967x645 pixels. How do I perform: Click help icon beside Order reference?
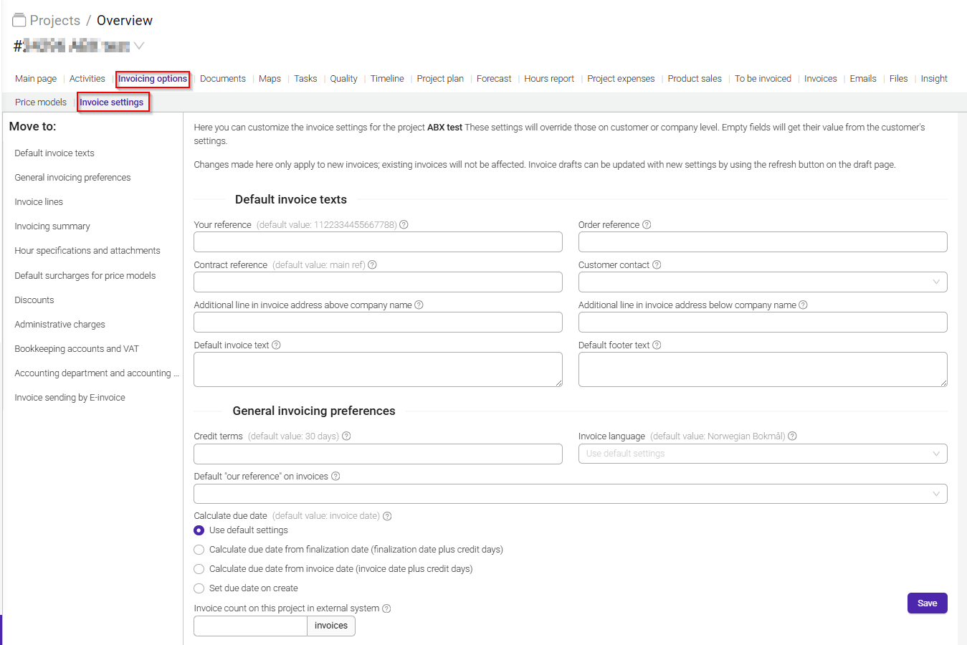tap(647, 225)
